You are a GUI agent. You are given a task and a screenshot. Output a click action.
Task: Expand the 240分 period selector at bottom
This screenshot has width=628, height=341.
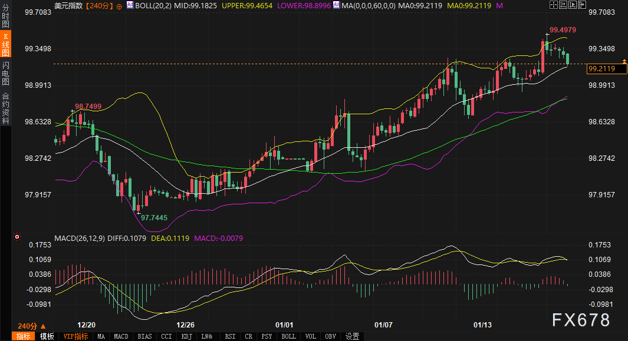click(31, 326)
